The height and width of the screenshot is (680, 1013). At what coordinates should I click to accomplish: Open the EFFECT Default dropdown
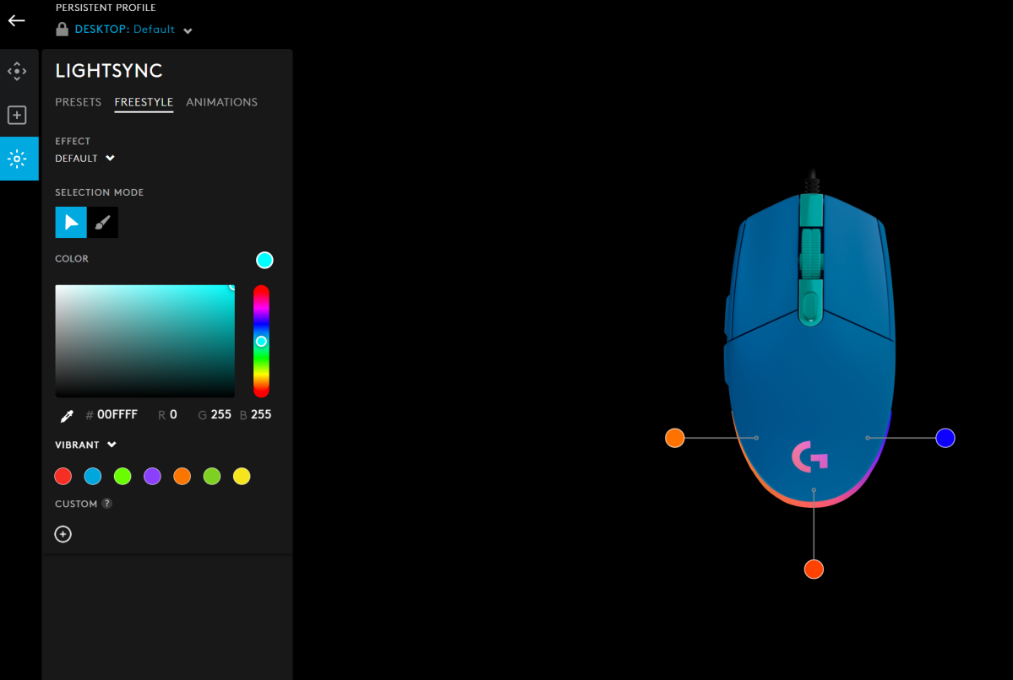pyautogui.click(x=84, y=159)
